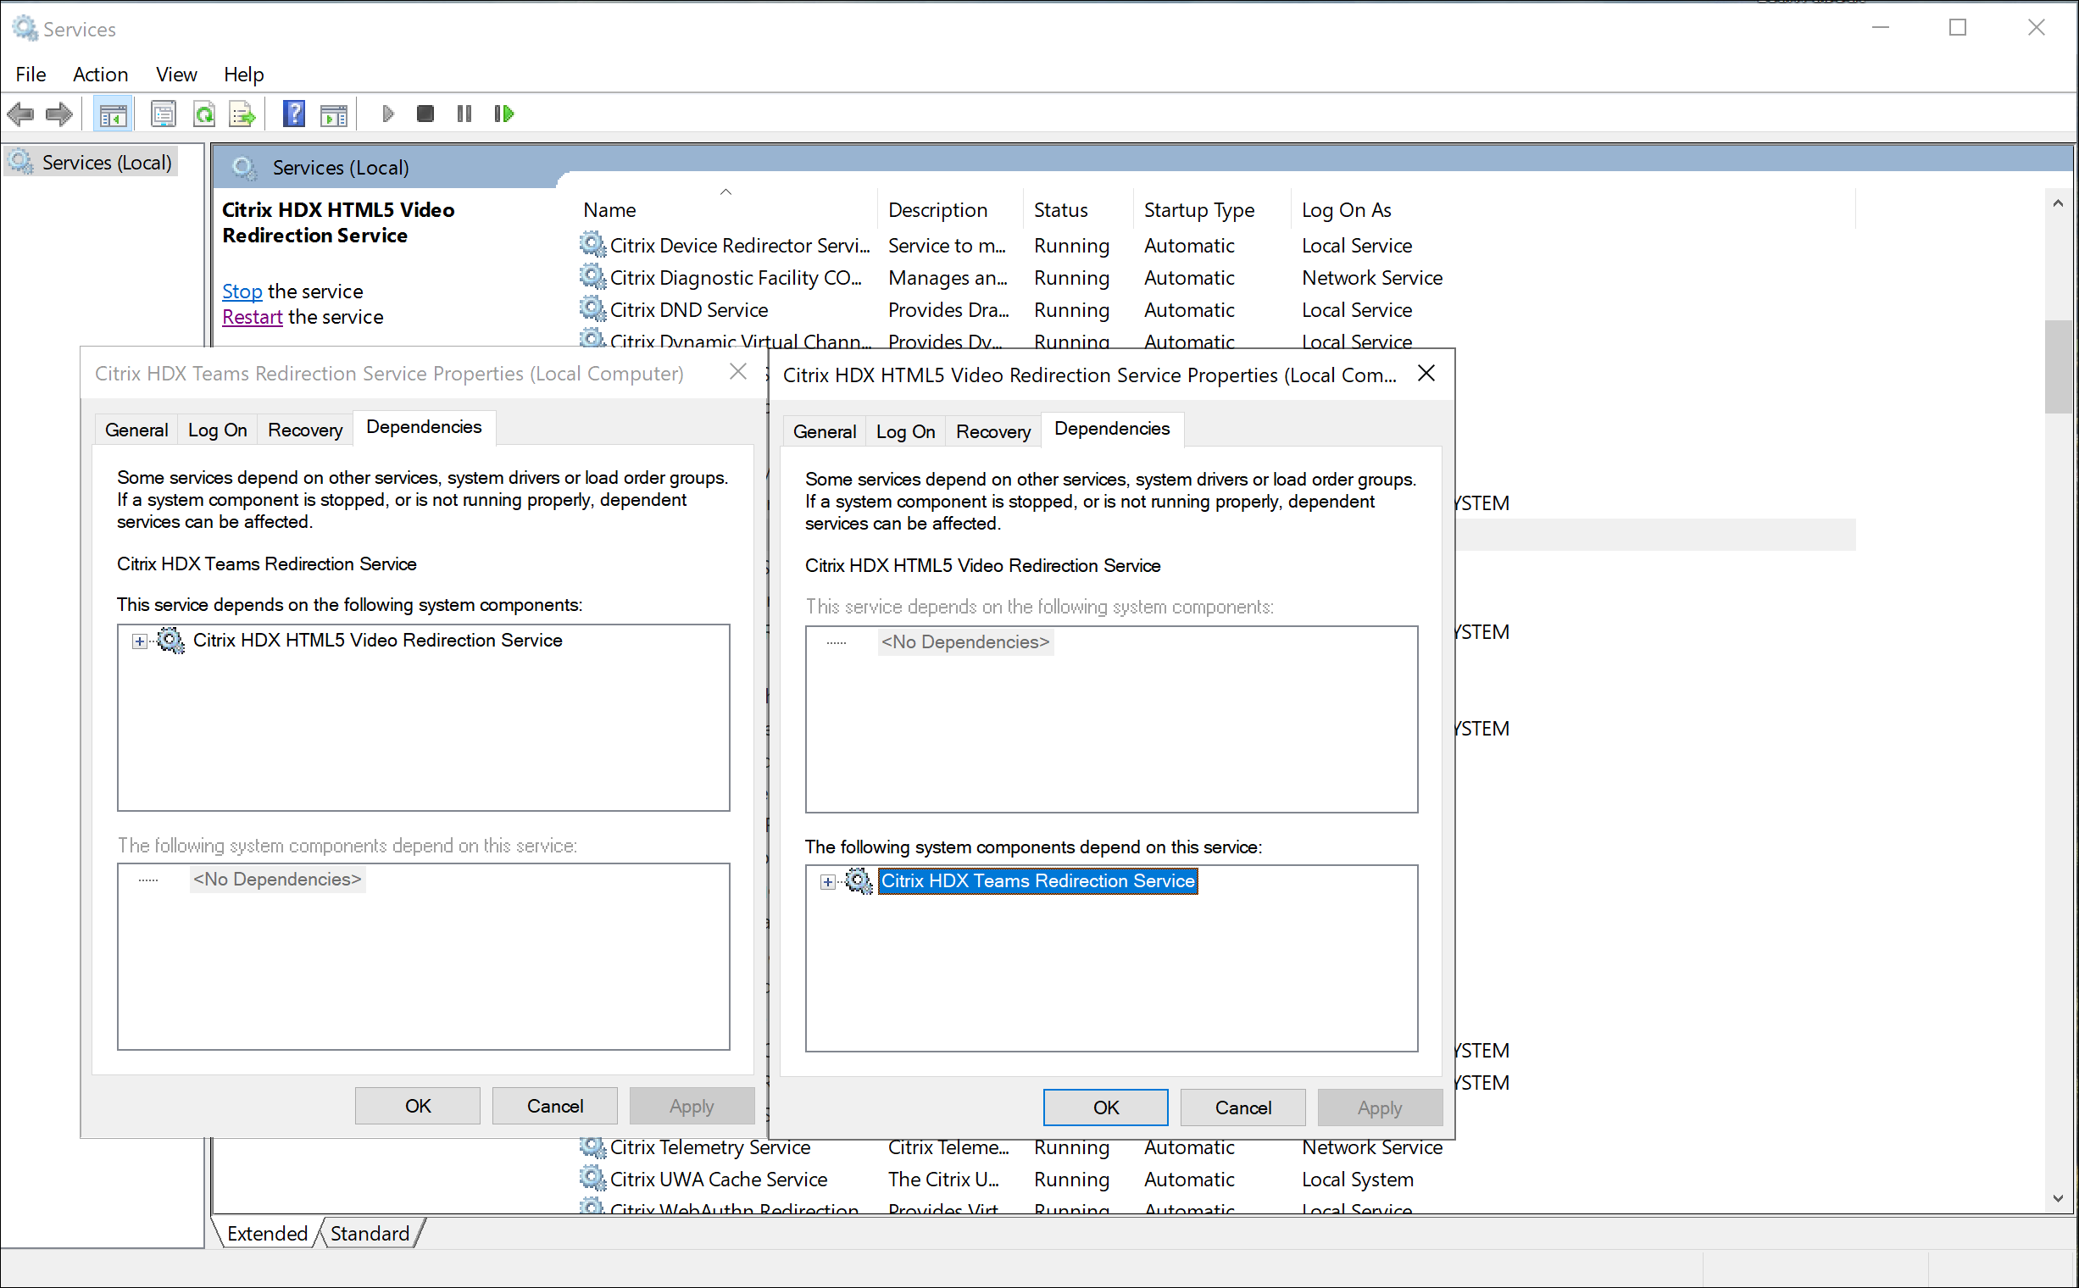This screenshot has height=1288, width=2079.
Task: Click the Start Service play icon
Action: [x=387, y=114]
